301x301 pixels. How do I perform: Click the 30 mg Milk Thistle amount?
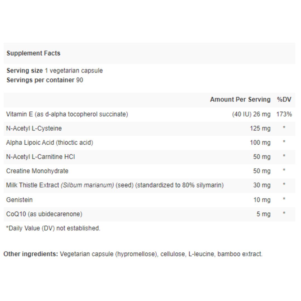[x=262, y=185]
